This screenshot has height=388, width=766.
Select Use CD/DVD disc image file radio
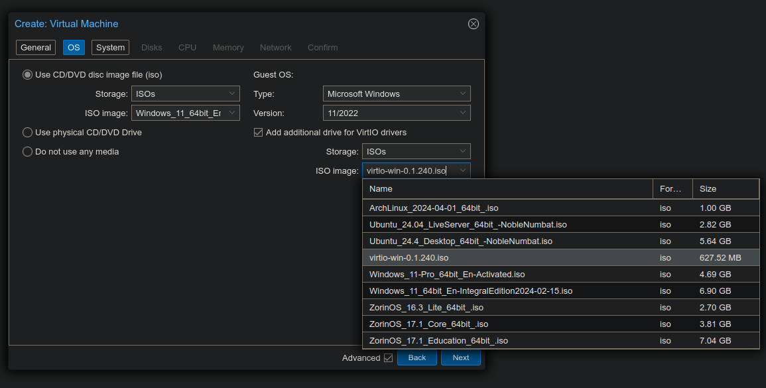click(x=27, y=75)
